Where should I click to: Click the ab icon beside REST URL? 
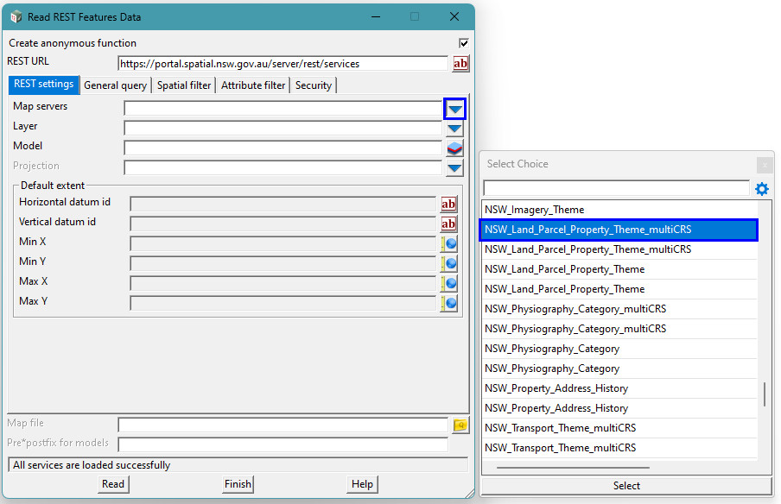click(x=460, y=64)
